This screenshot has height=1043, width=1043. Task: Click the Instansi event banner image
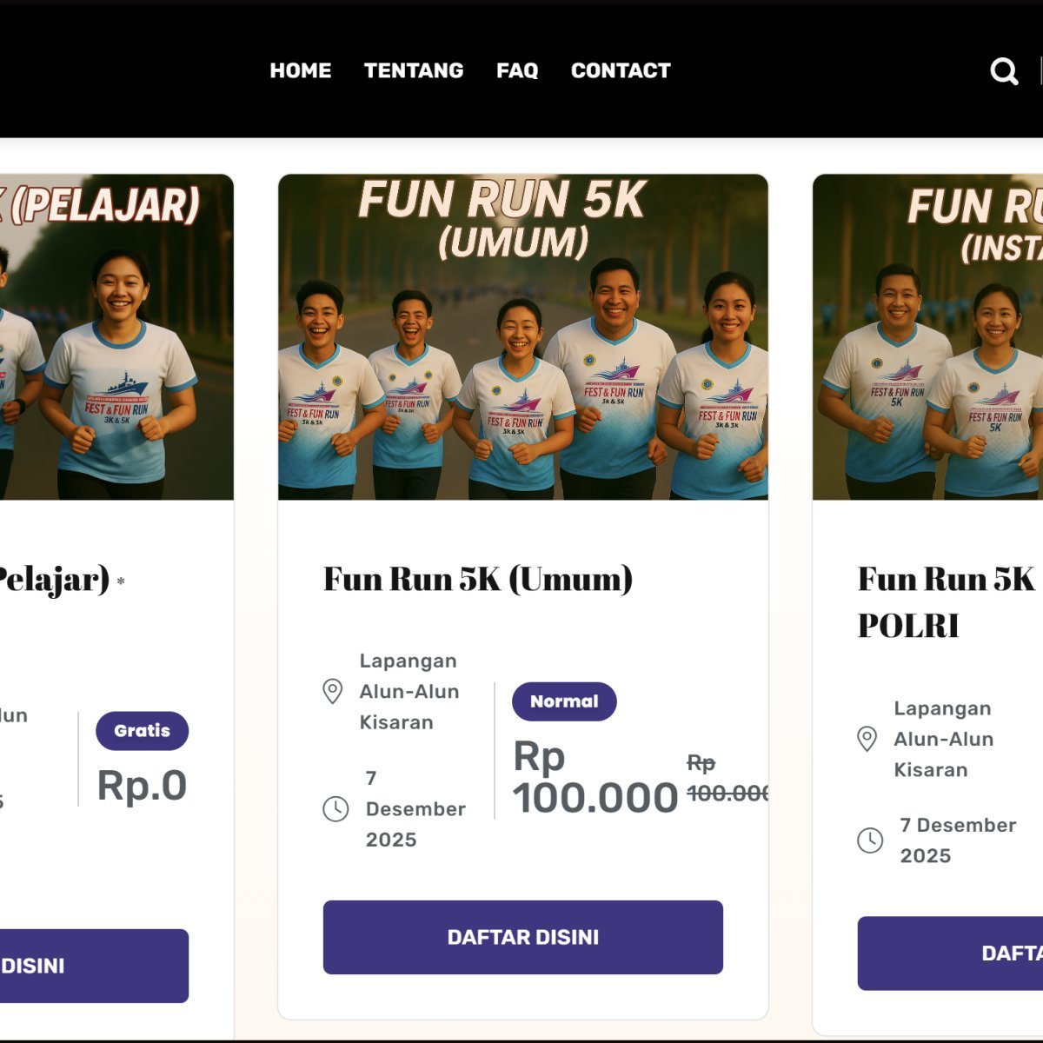tap(927, 337)
